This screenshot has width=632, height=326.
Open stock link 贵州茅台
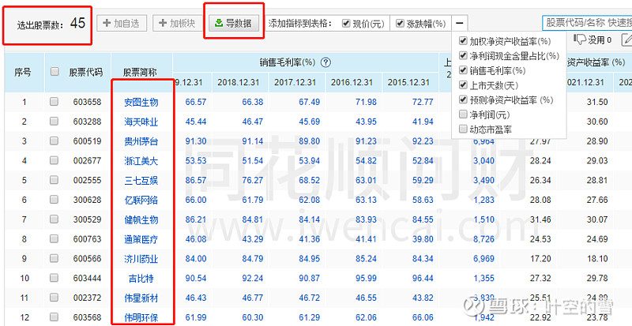click(141, 141)
